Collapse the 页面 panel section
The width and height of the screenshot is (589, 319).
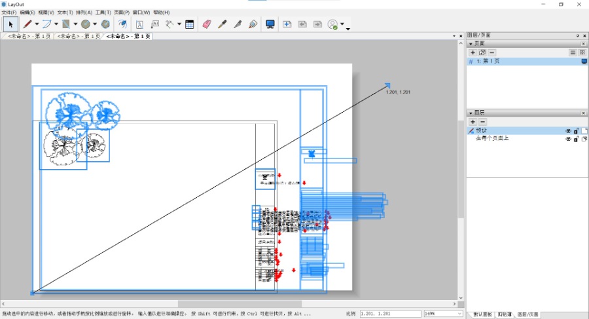tap(471, 44)
